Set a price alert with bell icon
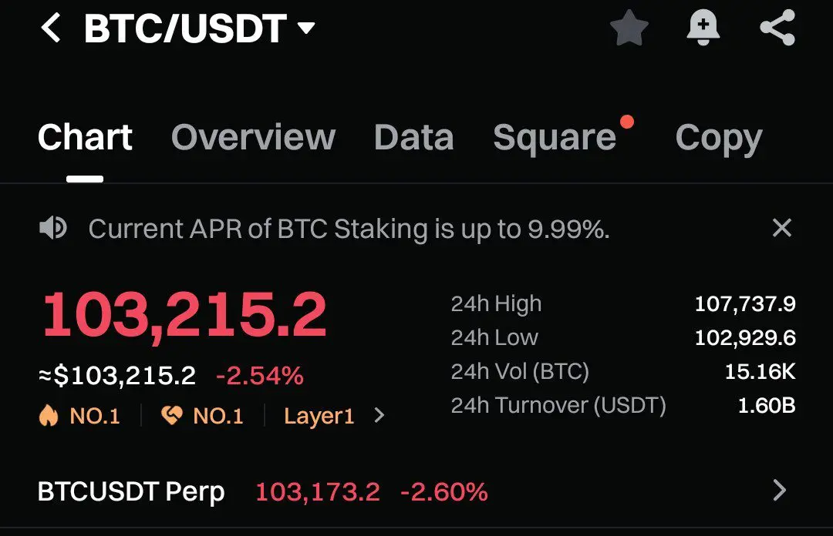Image resolution: width=833 pixels, height=536 pixels. pos(703,28)
